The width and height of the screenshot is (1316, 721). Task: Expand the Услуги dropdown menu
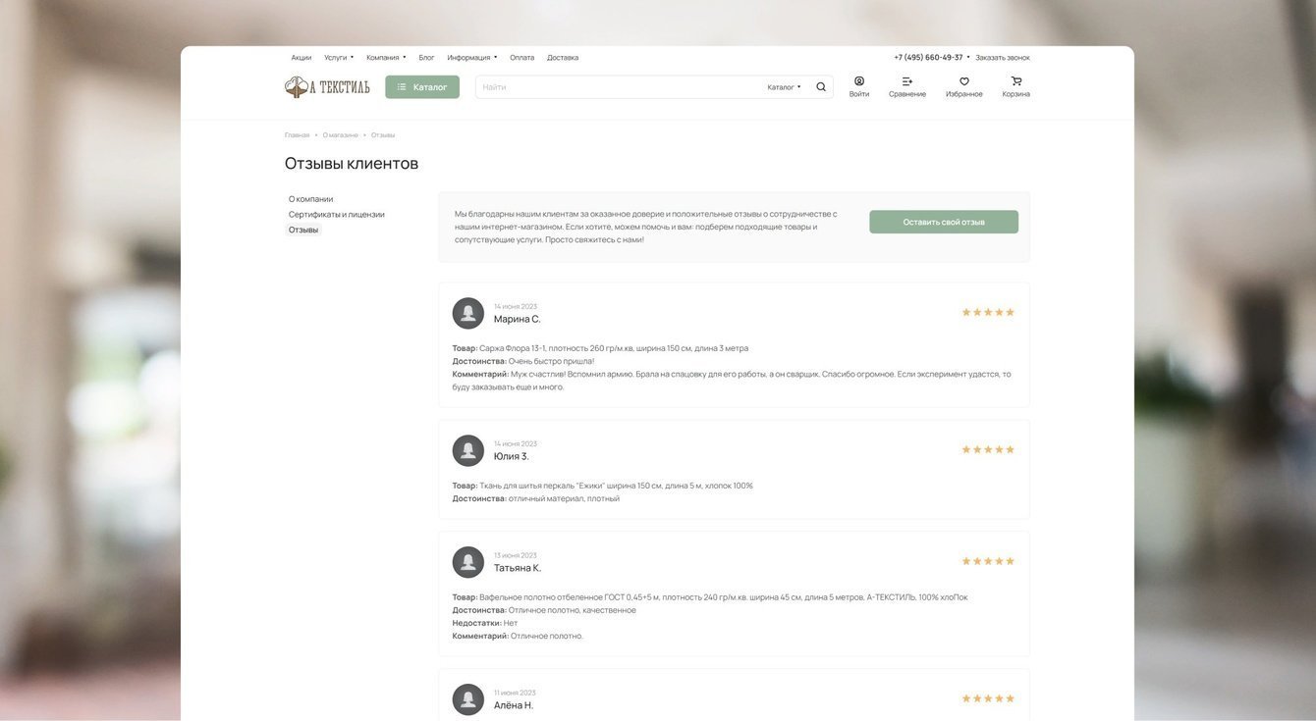click(339, 58)
